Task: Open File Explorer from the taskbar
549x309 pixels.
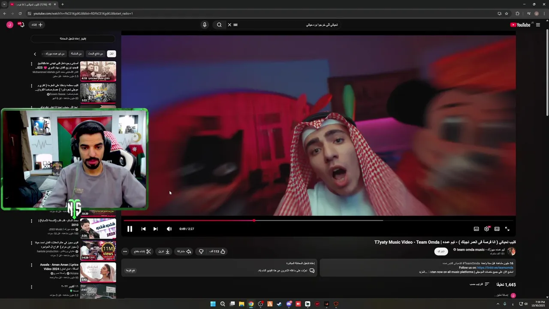Action: (x=241, y=304)
